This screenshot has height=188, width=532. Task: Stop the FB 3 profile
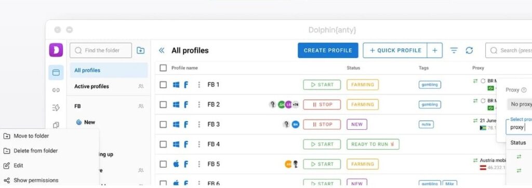[x=322, y=124]
